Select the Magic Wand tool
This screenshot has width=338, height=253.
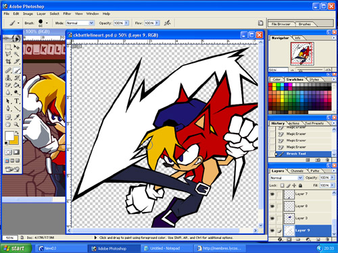(x=16, y=54)
